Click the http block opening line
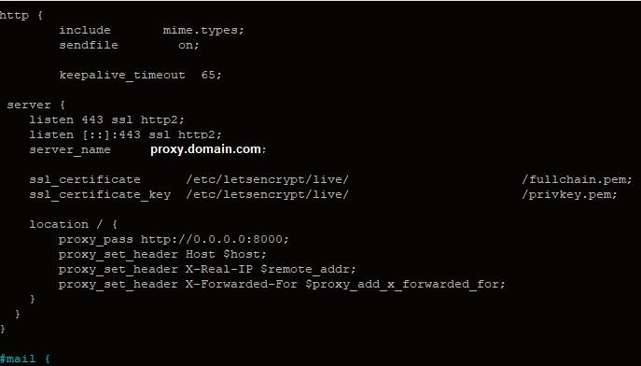The height and width of the screenshot is (366, 641). 21,16
